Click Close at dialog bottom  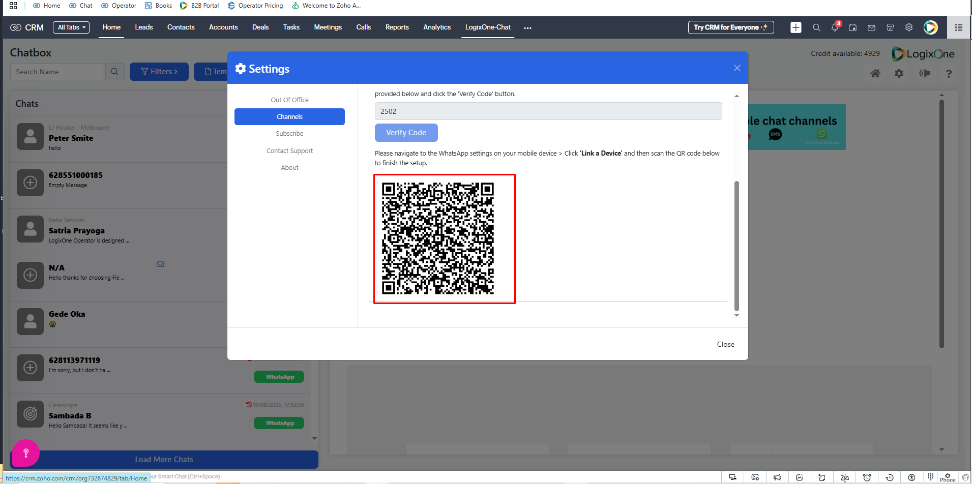coord(725,344)
